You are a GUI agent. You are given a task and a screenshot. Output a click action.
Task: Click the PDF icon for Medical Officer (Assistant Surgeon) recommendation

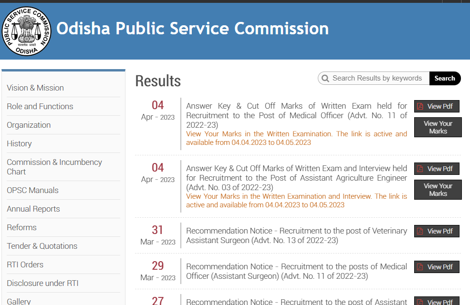[x=420, y=267]
